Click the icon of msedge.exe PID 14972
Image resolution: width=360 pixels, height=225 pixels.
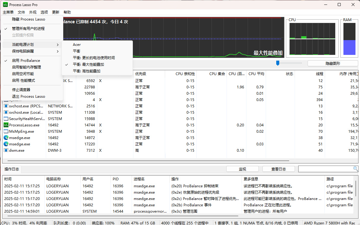point(6,138)
